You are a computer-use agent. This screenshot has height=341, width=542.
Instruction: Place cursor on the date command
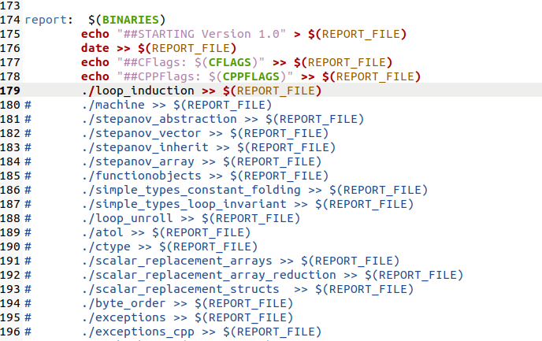pos(95,48)
